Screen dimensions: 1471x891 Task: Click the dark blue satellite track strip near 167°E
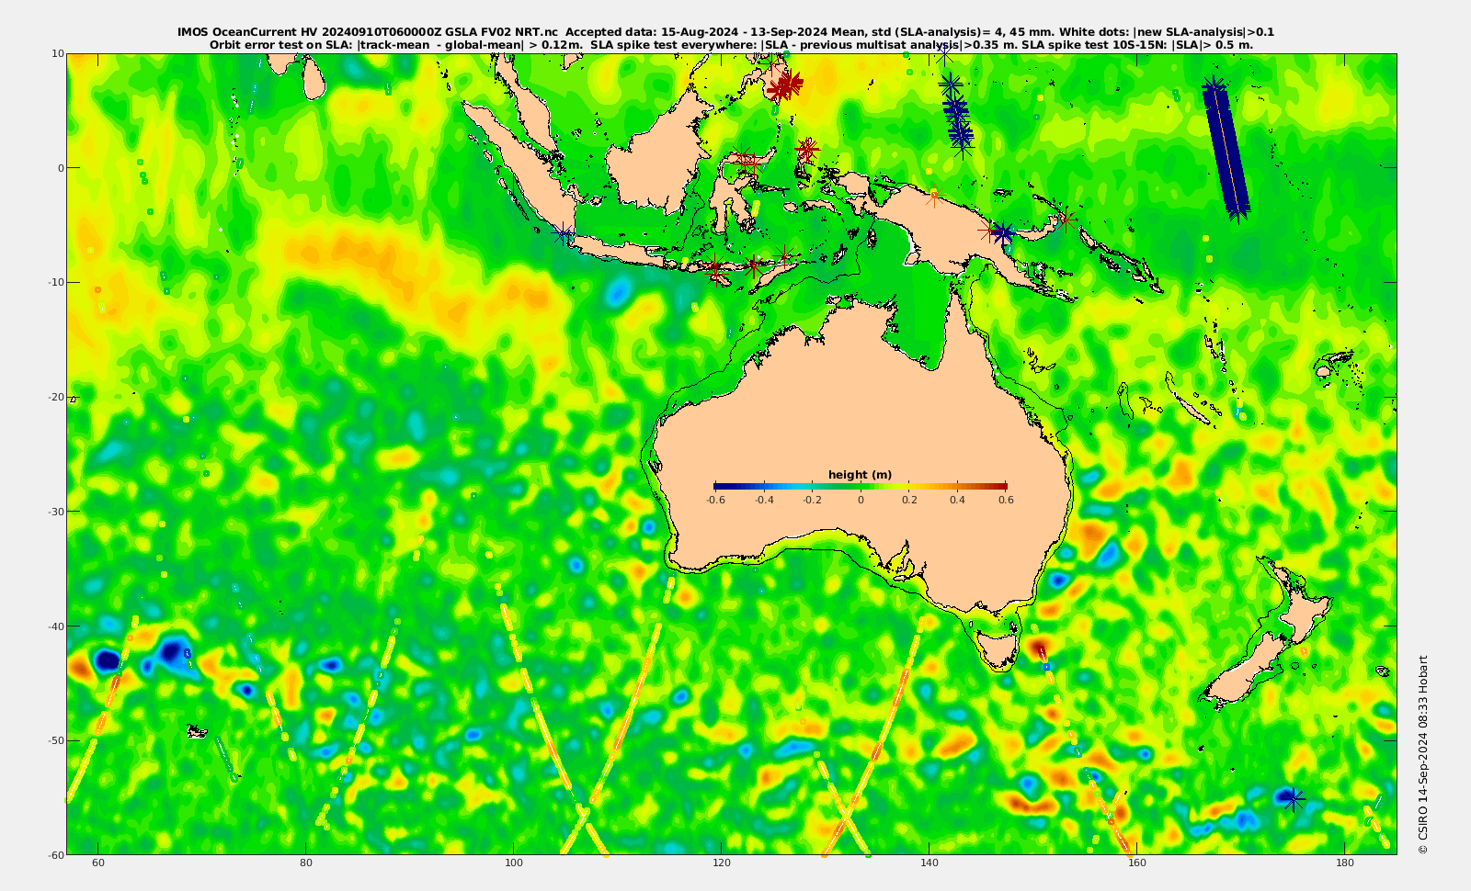[1226, 151]
